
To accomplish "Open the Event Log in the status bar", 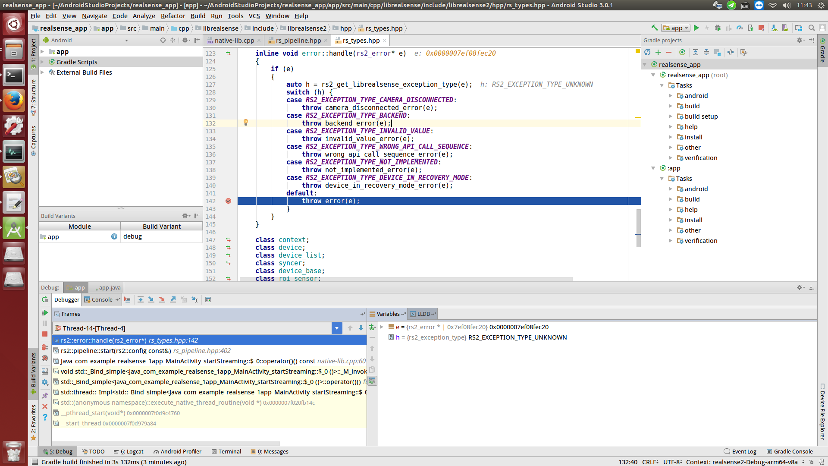I will pyautogui.click(x=744, y=451).
